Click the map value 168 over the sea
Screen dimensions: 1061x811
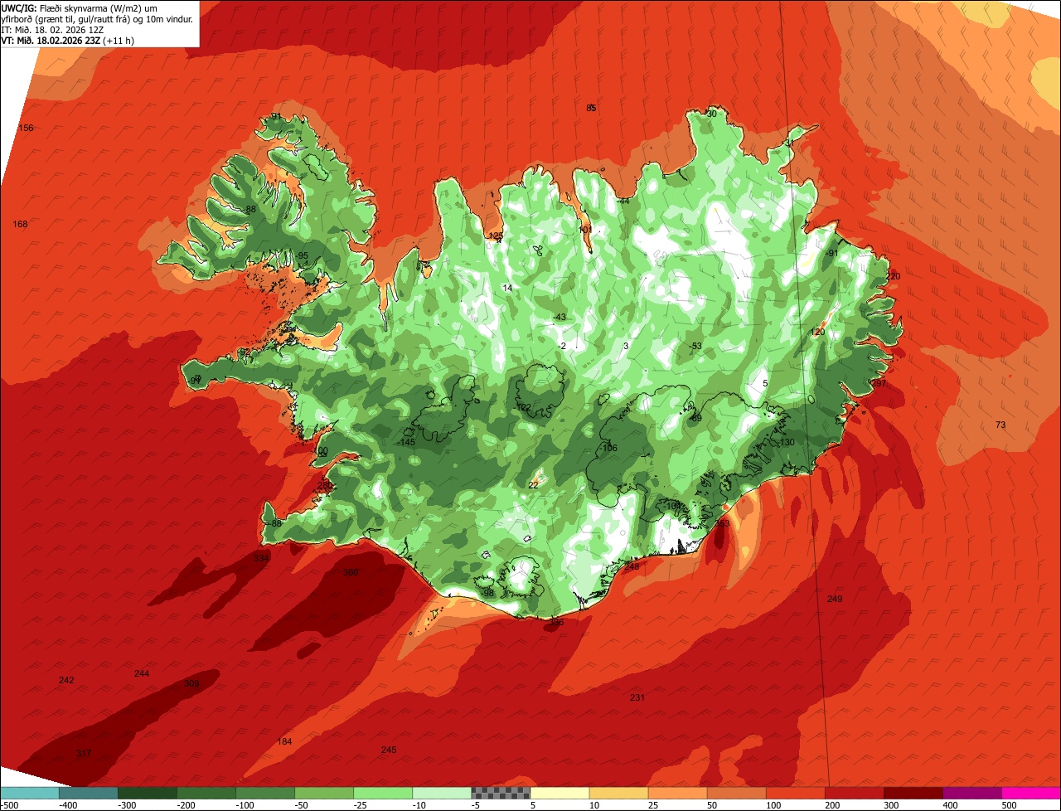[20, 224]
